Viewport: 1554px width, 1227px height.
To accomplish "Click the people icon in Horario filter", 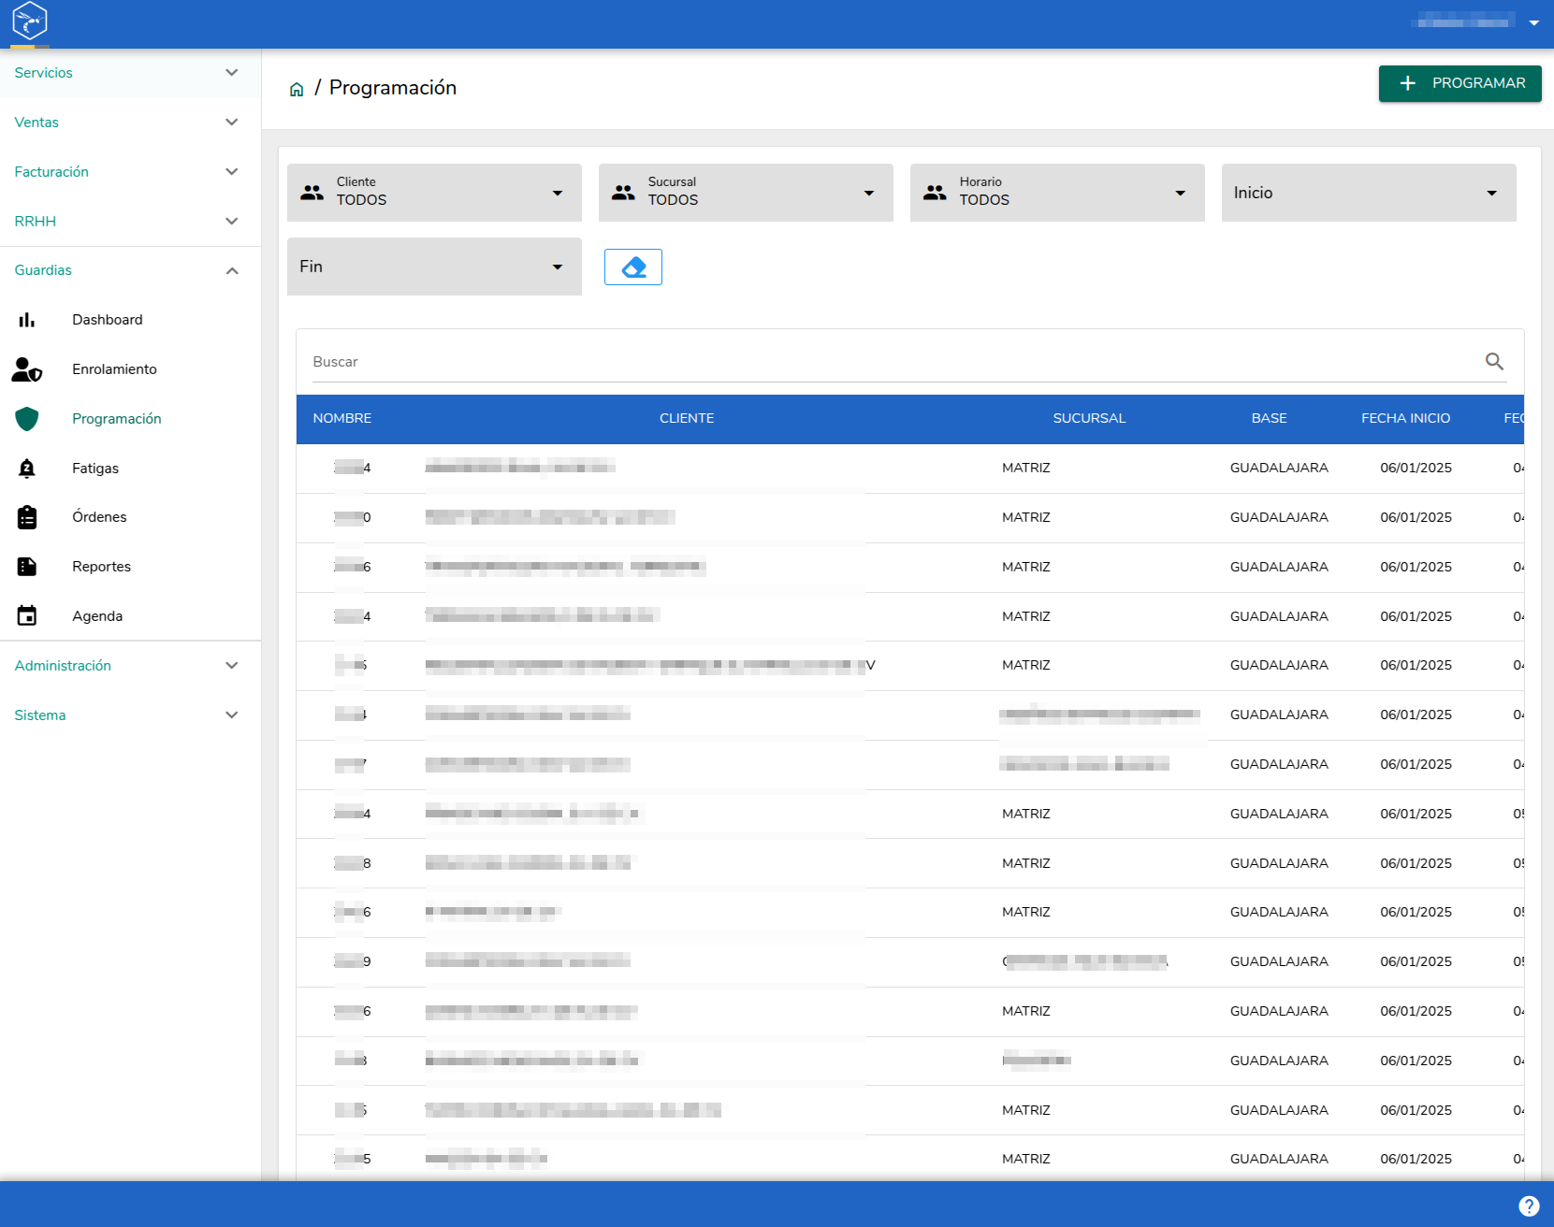I will coord(935,193).
